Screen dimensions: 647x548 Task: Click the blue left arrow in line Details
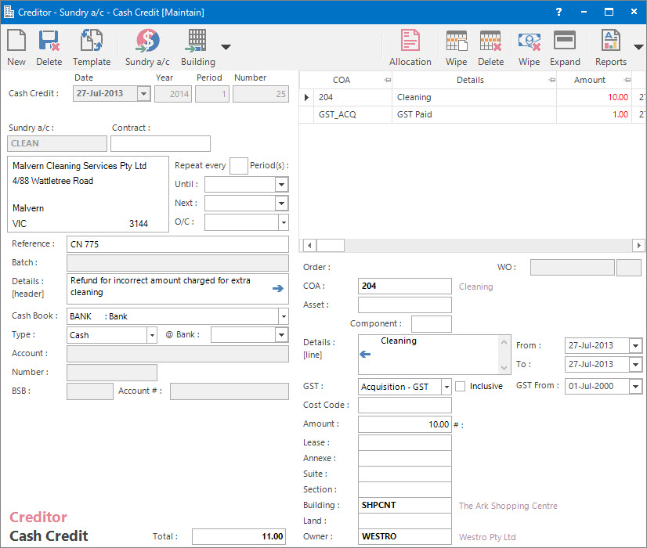(364, 355)
